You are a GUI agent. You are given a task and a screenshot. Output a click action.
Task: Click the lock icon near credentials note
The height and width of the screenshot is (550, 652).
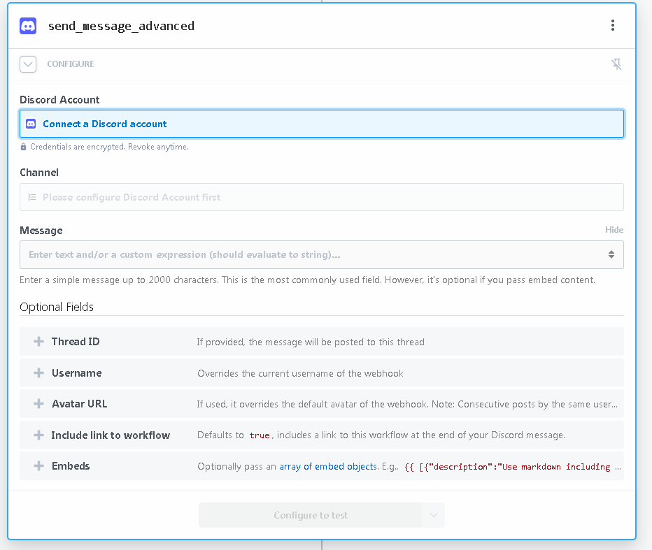pyautogui.click(x=23, y=147)
